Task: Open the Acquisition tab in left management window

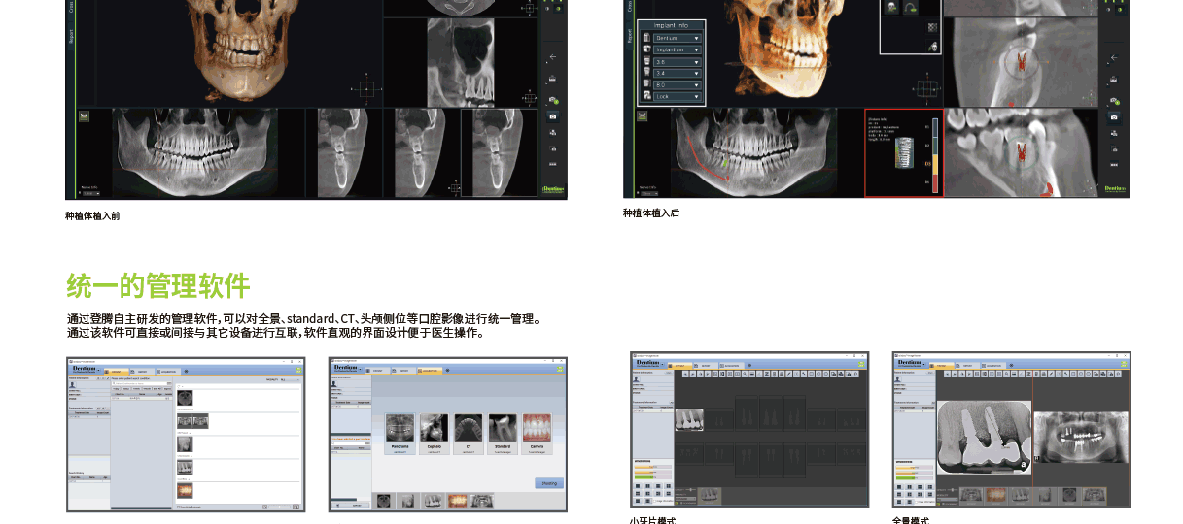Action: pyautogui.click(x=166, y=371)
